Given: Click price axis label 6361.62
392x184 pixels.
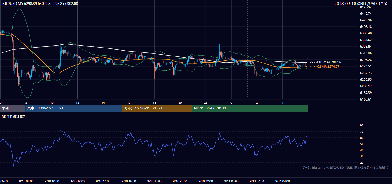Looking at the screenshot, I should pyautogui.click(x=366, y=40).
